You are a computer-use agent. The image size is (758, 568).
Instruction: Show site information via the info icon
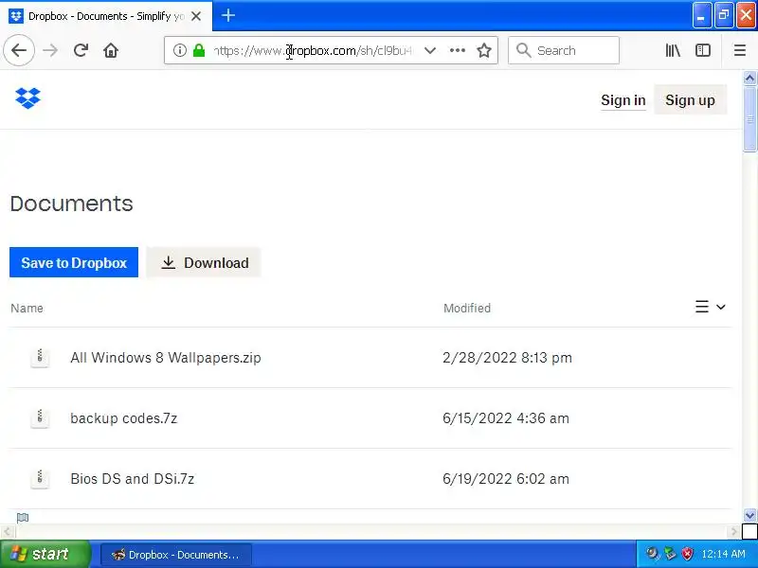(179, 50)
